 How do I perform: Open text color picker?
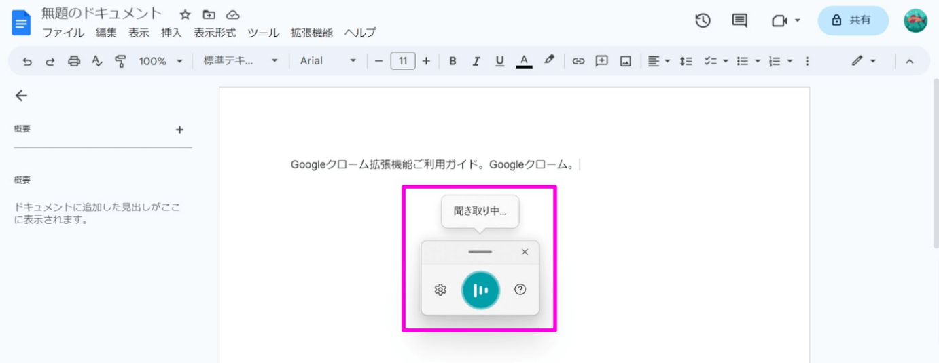(x=524, y=61)
